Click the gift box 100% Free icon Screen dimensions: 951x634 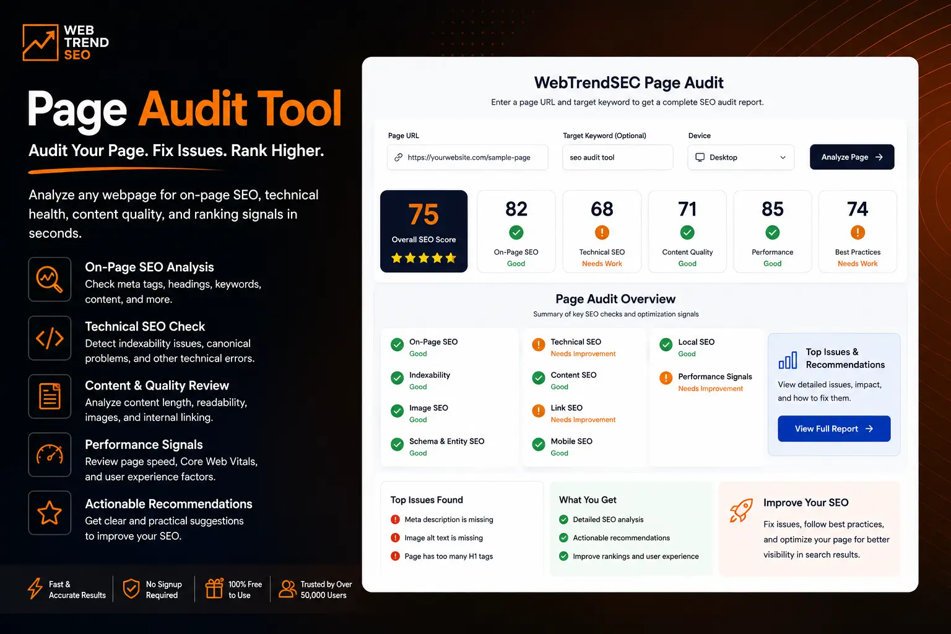click(x=214, y=588)
